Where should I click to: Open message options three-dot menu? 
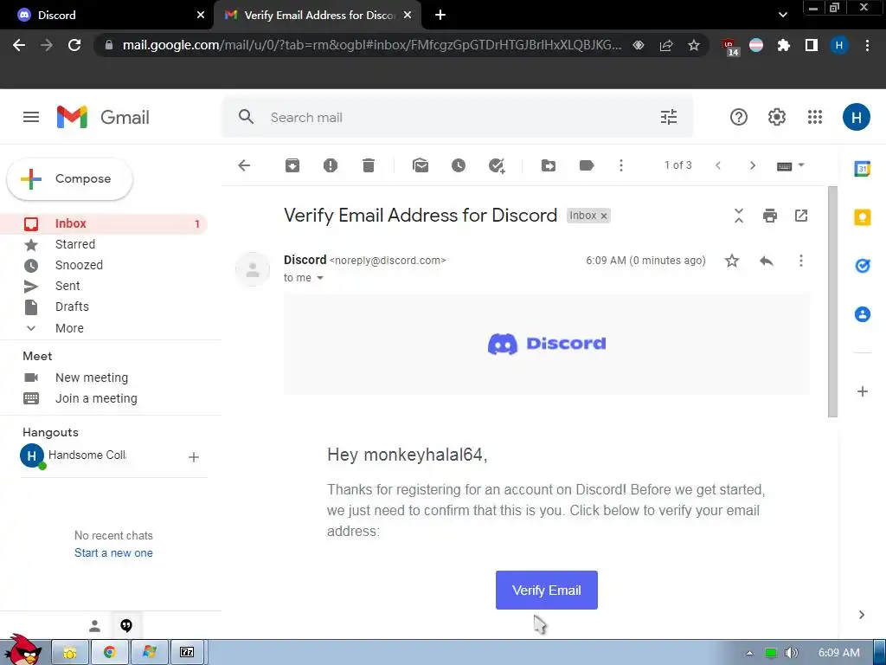[800, 261]
